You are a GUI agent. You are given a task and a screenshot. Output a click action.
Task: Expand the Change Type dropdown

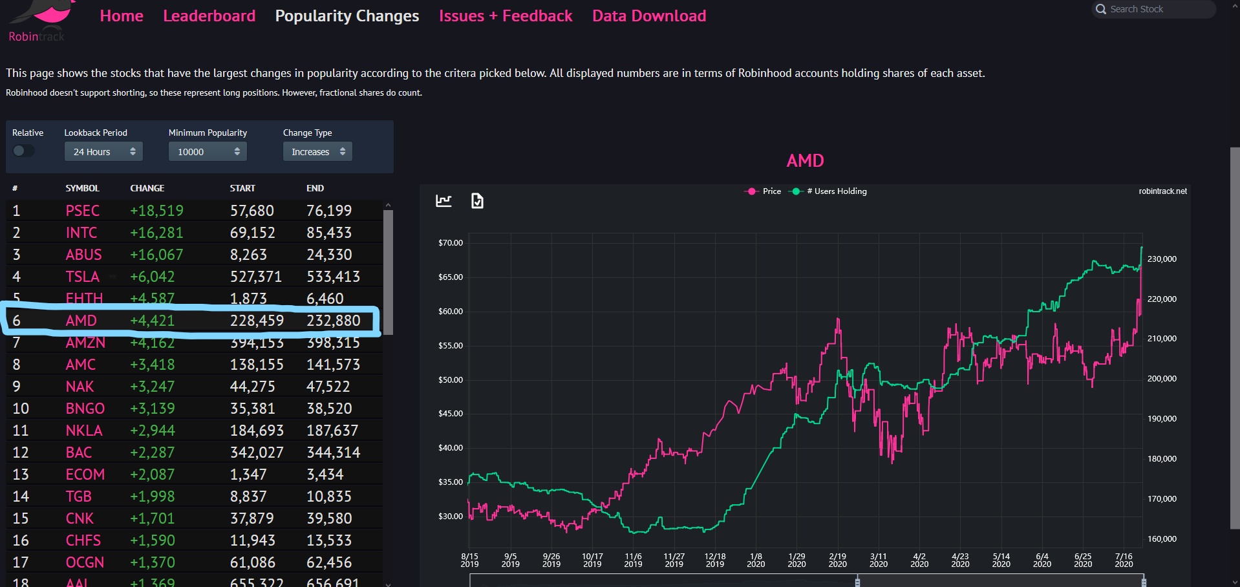317,152
